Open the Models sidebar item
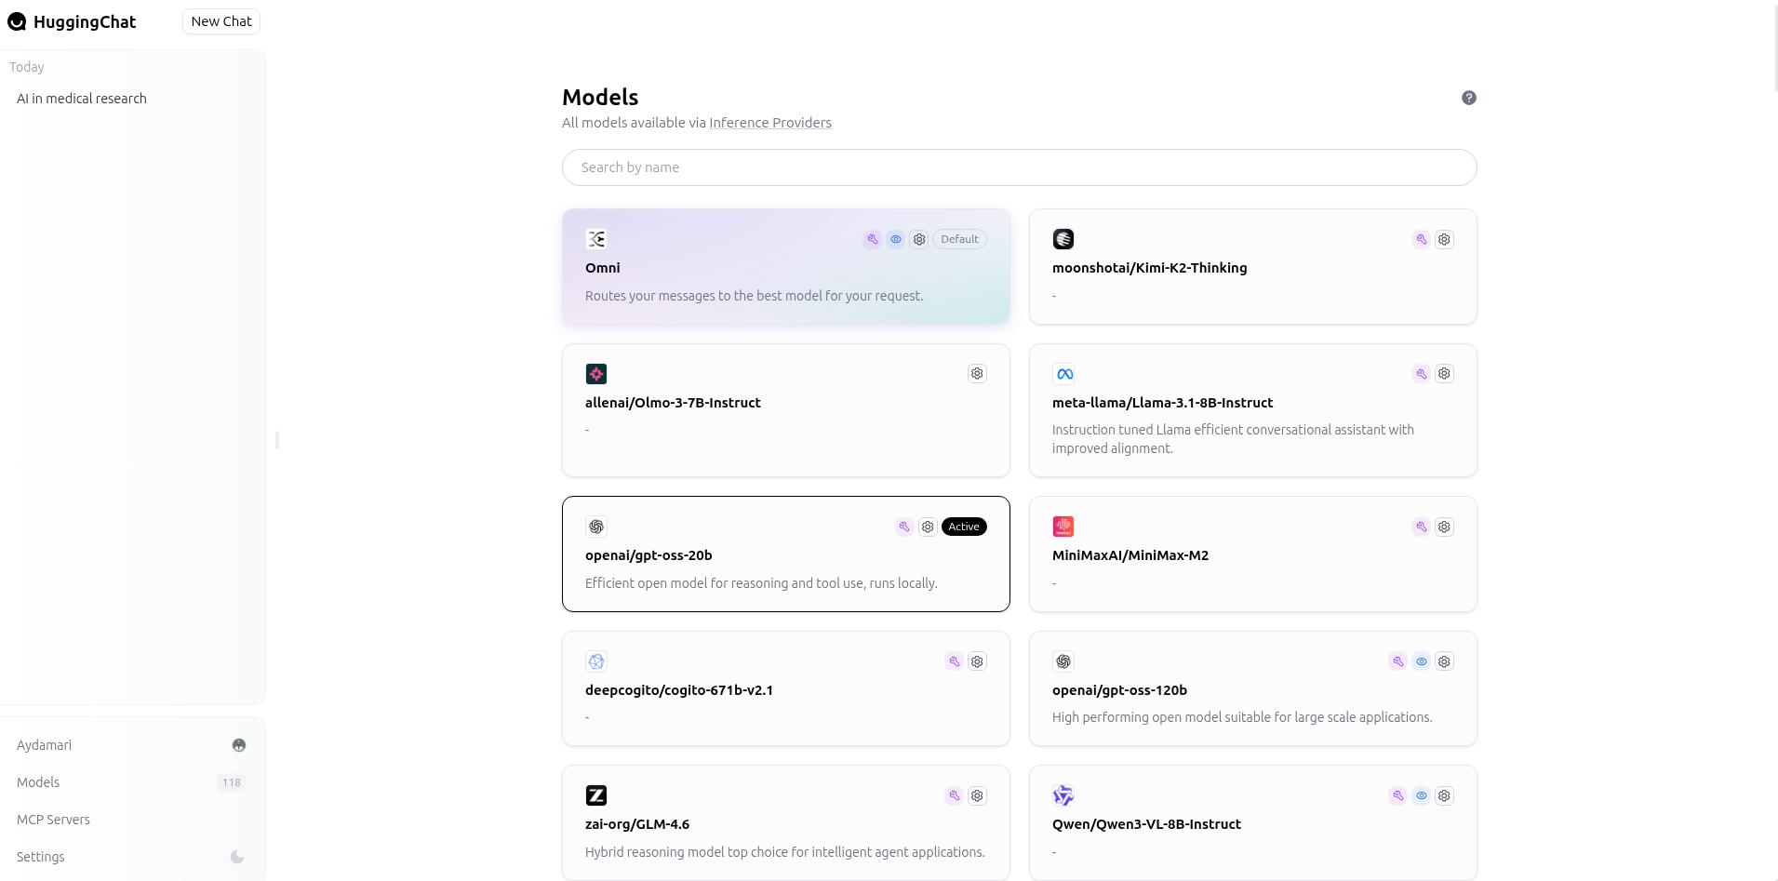The image size is (1778, 881). [x=131, y=782]
